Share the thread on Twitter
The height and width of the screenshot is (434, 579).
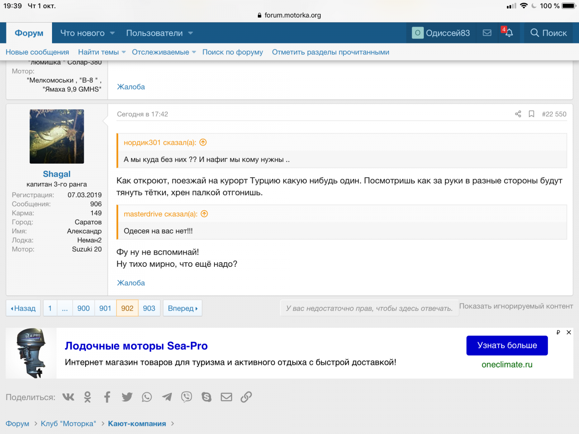point(127,397)
